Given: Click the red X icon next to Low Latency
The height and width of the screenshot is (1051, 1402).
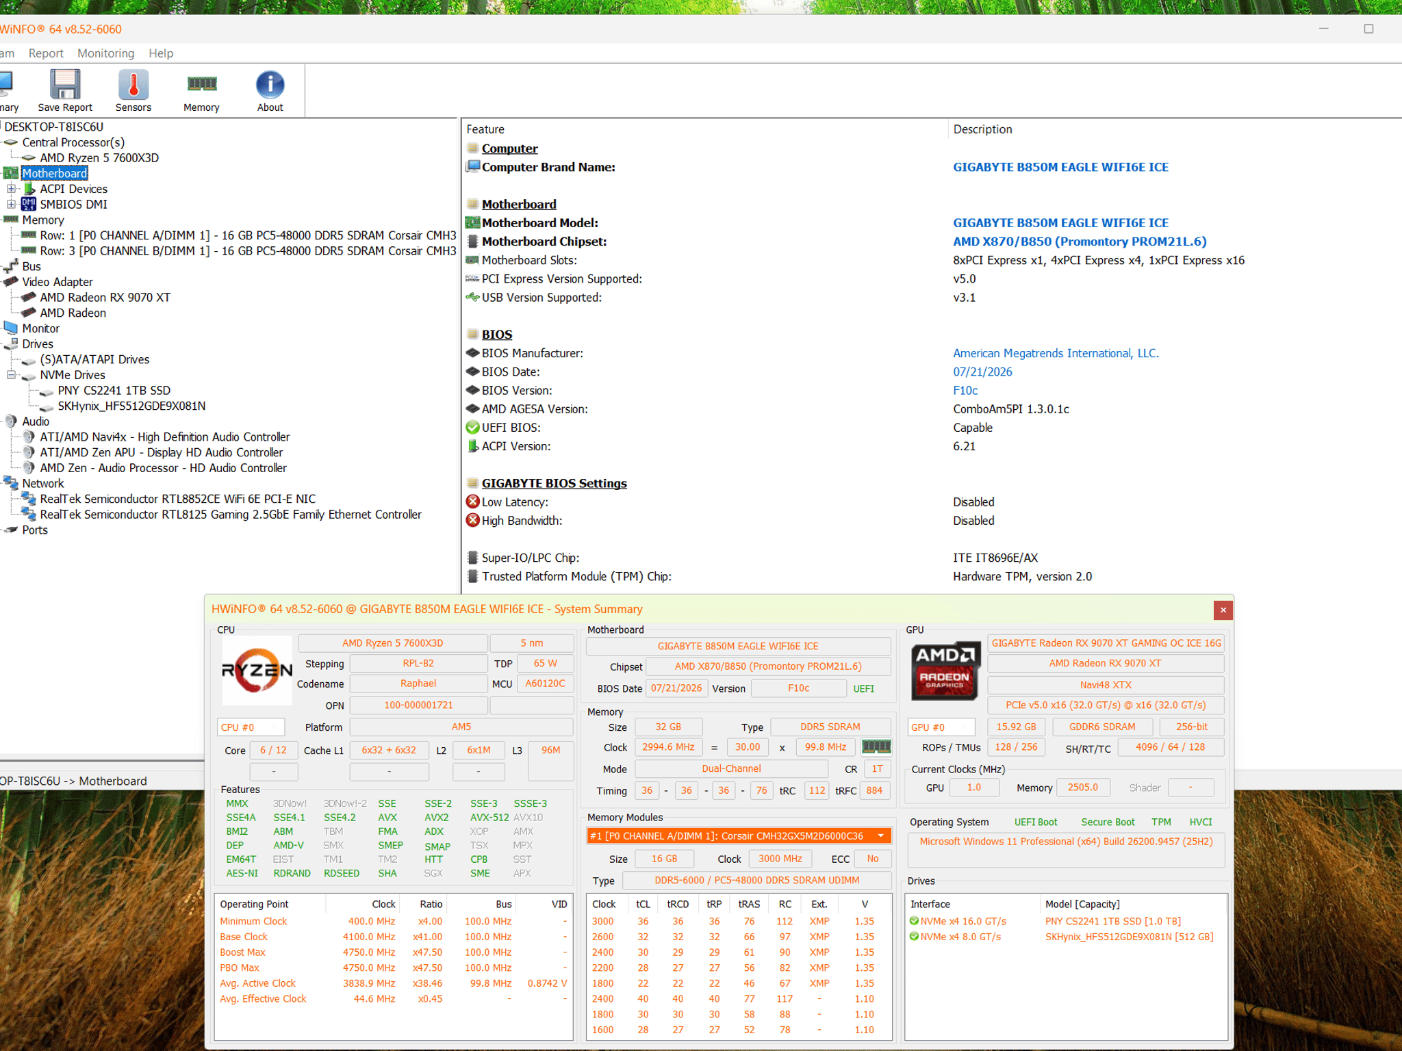Looking at the screenshot, I should (472, 502).
